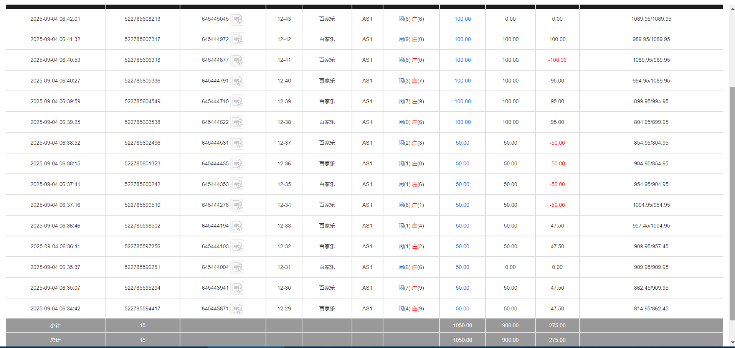Open video replay for game 645445045
This screenshot has height=348, width=735.
coord(238,19)
